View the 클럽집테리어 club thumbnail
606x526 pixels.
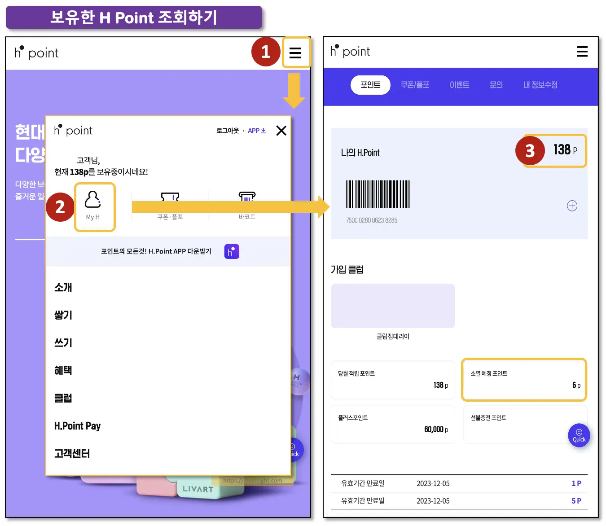pos(392,306)
